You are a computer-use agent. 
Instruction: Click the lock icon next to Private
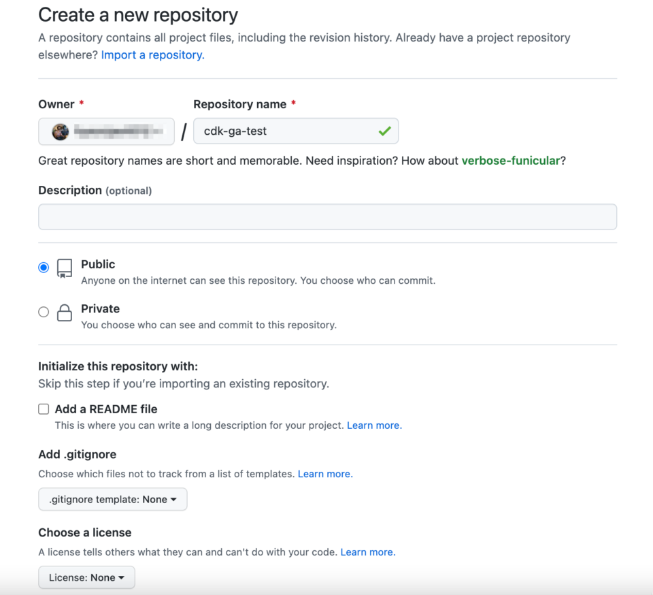(64, 312)
